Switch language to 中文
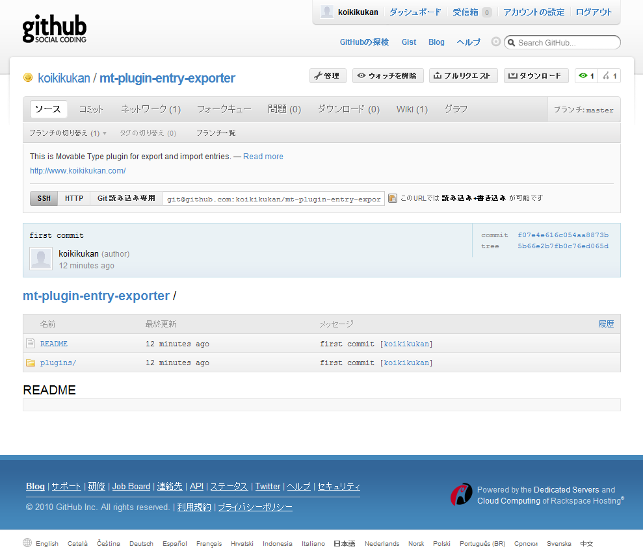Image resolution: width=643 pixels, height=551 pixels. tap(586, 543)
